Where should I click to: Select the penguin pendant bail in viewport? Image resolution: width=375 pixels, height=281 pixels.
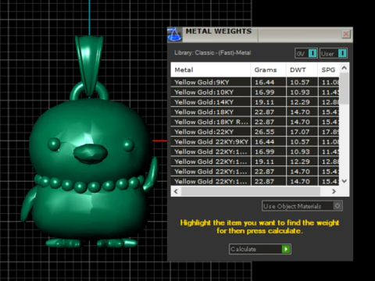point(89,65)
